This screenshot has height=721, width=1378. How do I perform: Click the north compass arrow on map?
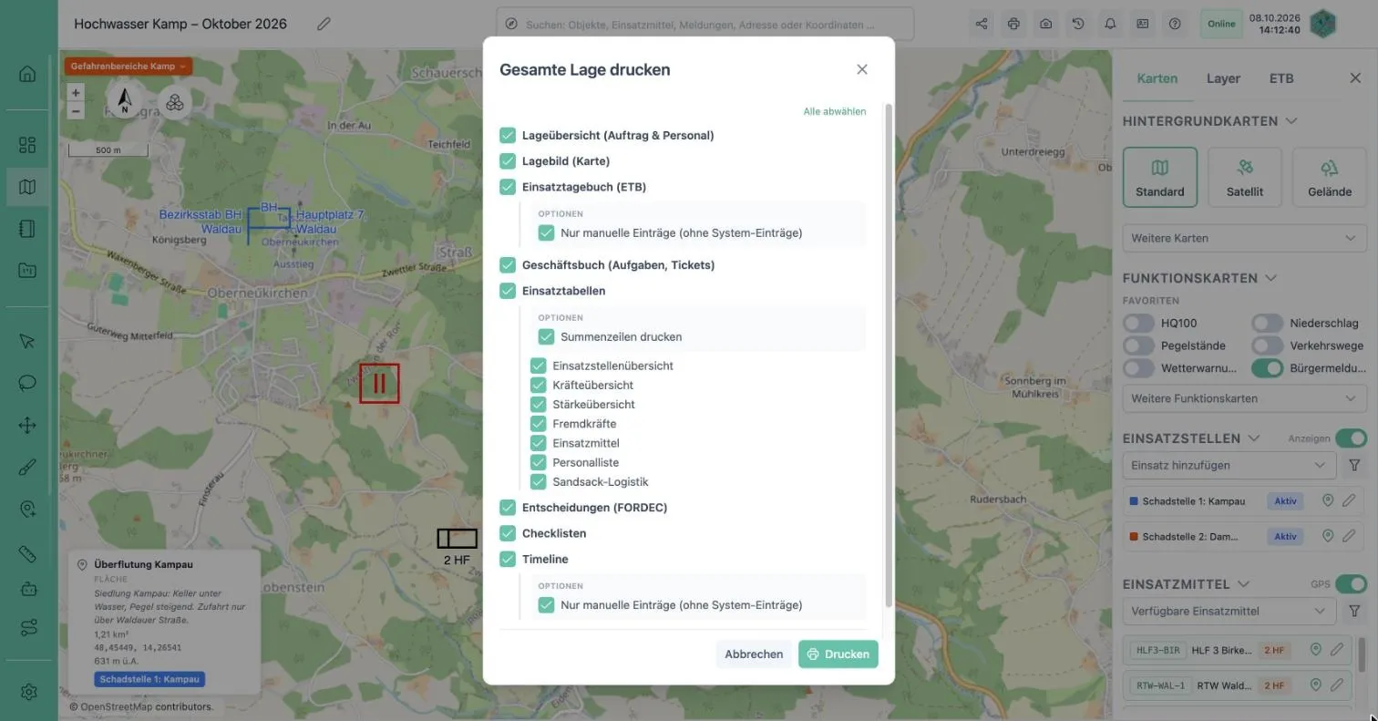pos(125,101)
